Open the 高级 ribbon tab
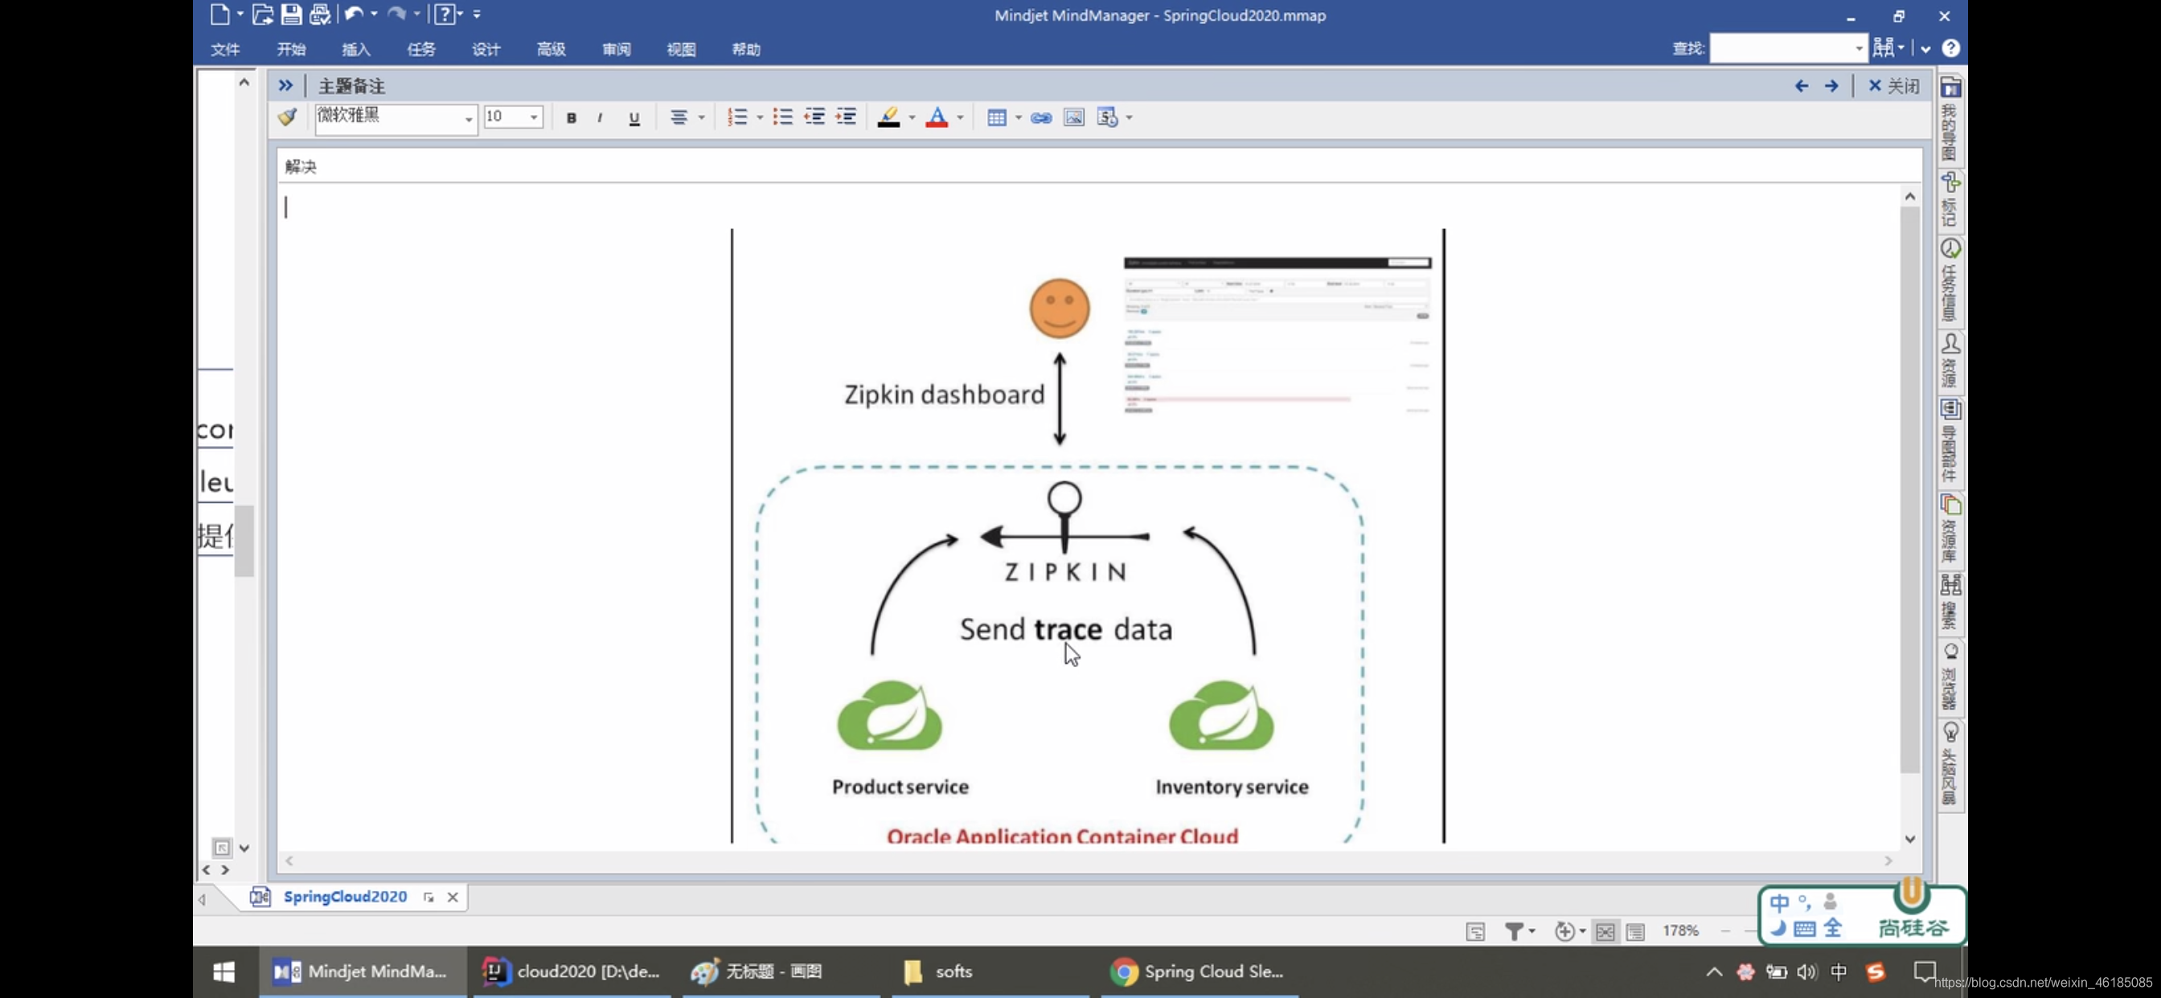The height and width of the screenshot is (998, 2161). (552, 50)
